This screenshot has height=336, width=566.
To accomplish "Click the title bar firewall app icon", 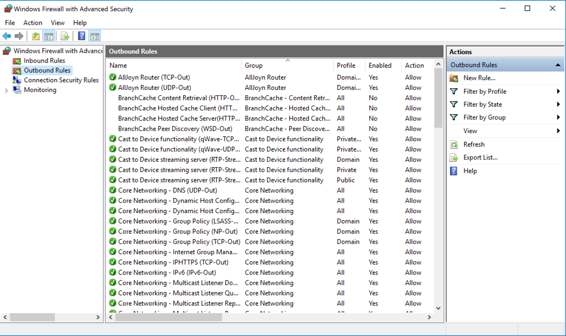I will tap(8, 8).
